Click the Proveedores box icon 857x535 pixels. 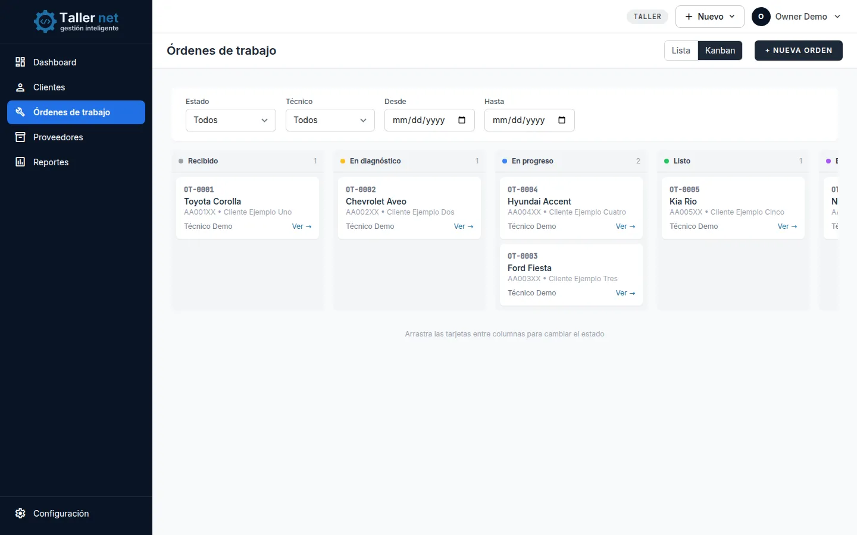pyautogui.click(x=20, y=137)
